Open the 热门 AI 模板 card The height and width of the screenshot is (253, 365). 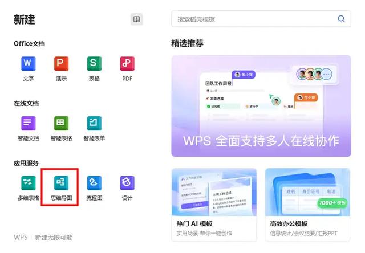coord(214,205)
